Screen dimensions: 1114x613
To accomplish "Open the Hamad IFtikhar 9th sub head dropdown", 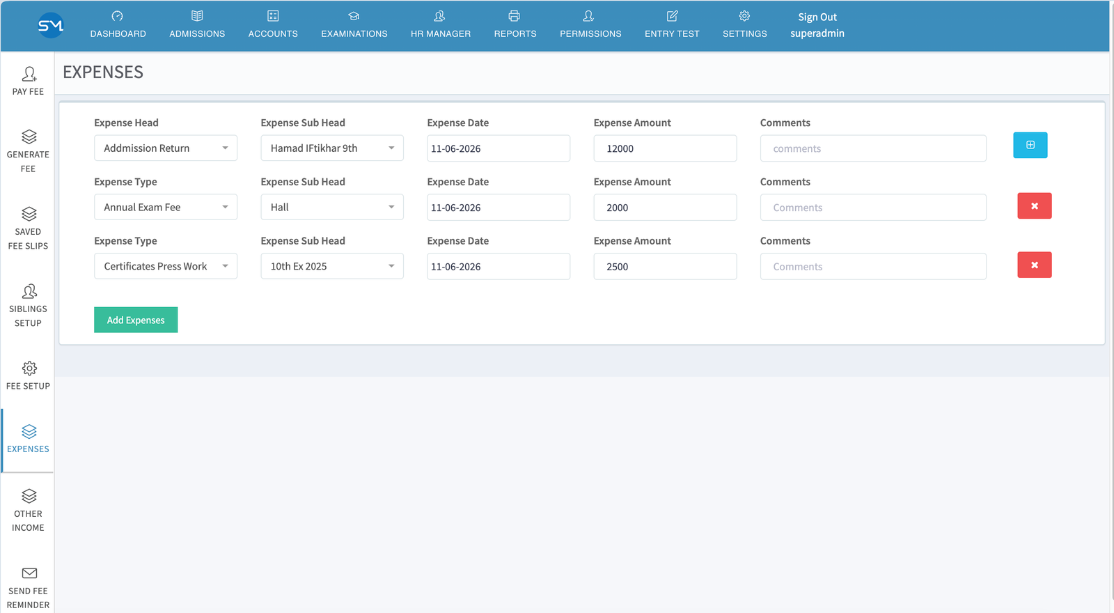I will tap(332, 148).
